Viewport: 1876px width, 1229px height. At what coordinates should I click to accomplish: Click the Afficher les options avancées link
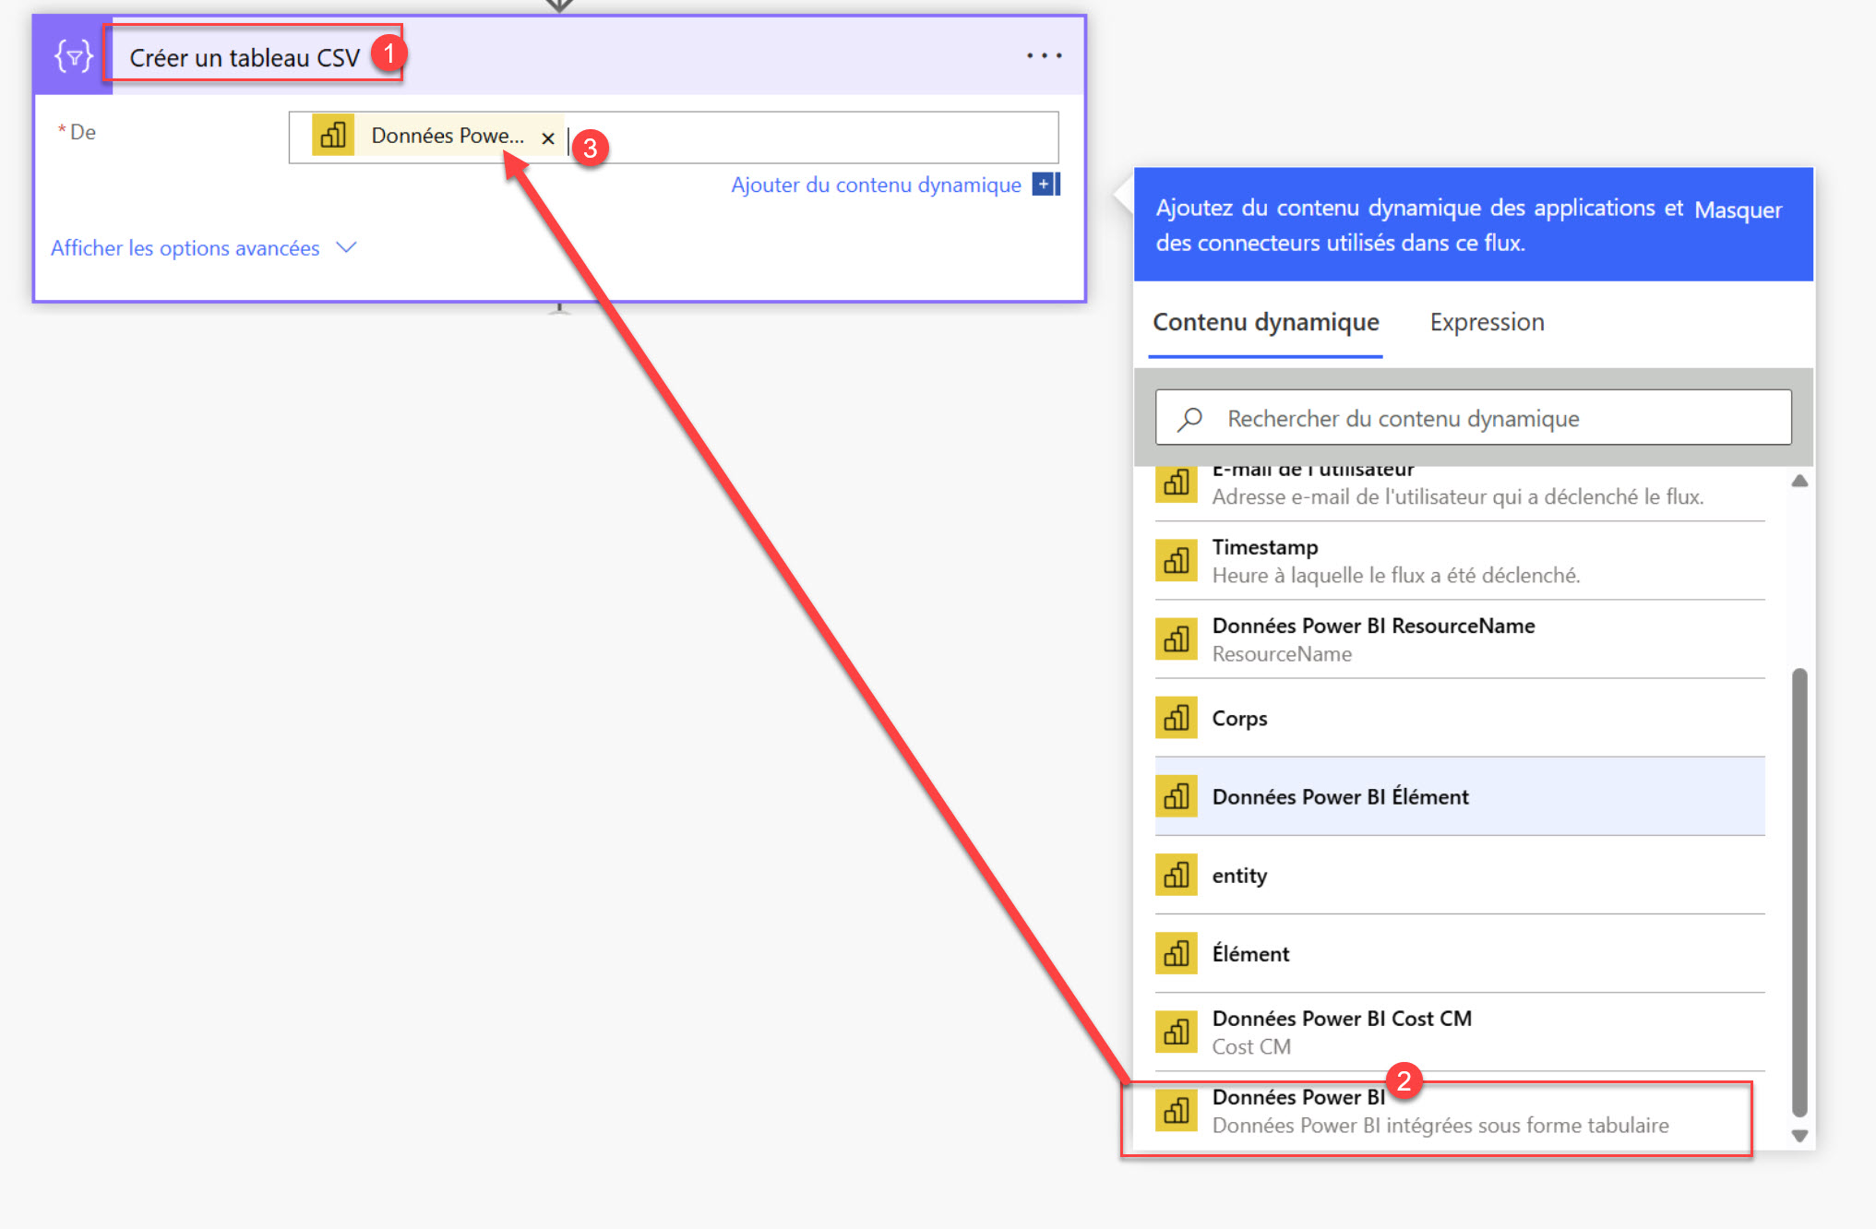[x=185, y=247]
